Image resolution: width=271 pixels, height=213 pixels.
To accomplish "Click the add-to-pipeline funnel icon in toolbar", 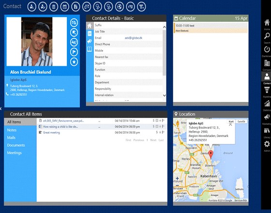I will [141, 7].
